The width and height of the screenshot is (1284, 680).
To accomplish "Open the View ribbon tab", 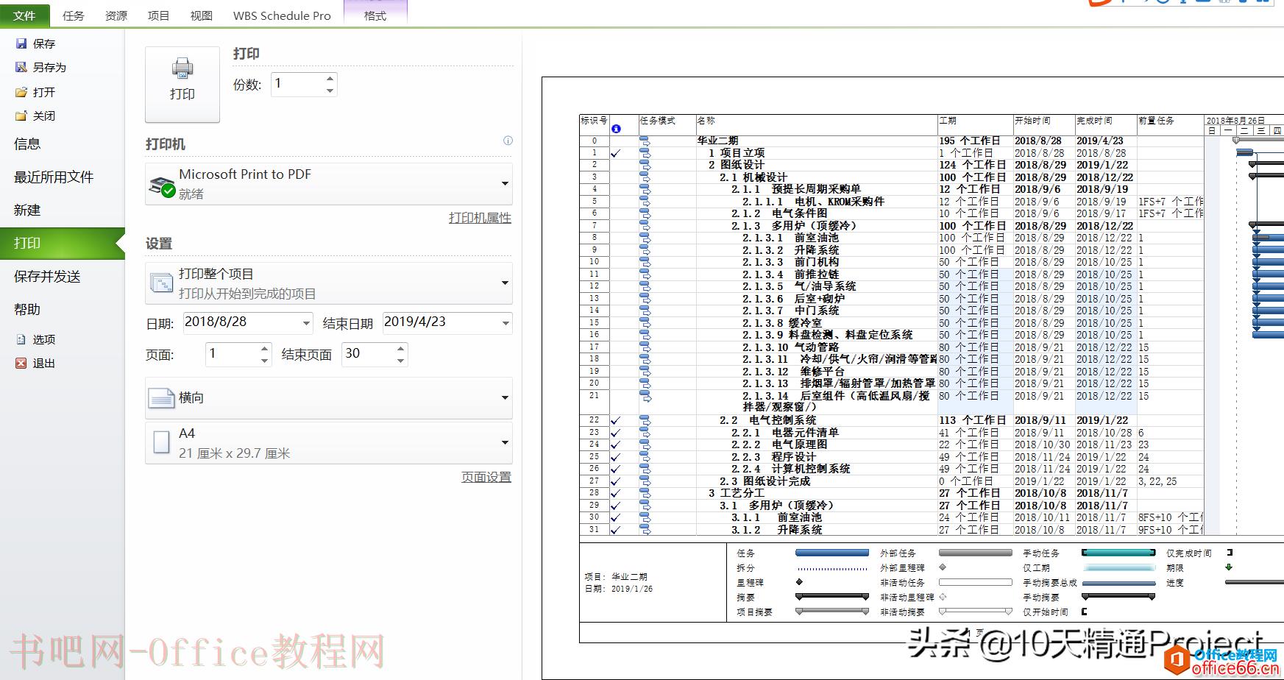I will coord(202,15).
